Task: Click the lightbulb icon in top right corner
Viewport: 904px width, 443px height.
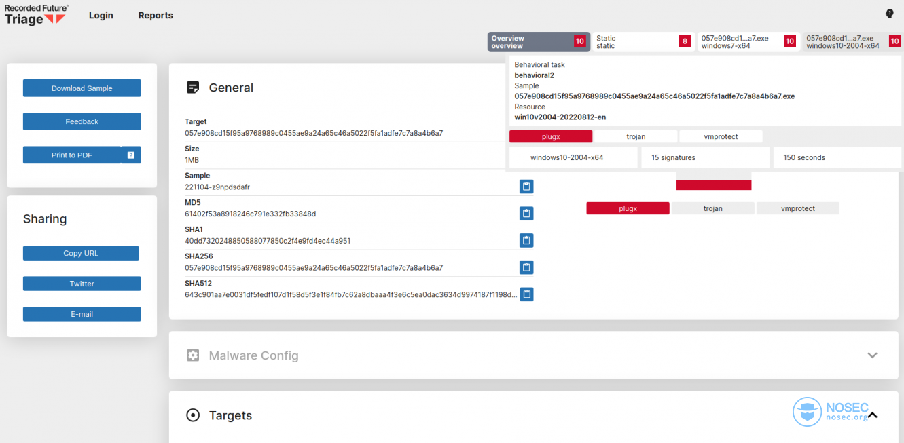Action: [x=890, y=14]
